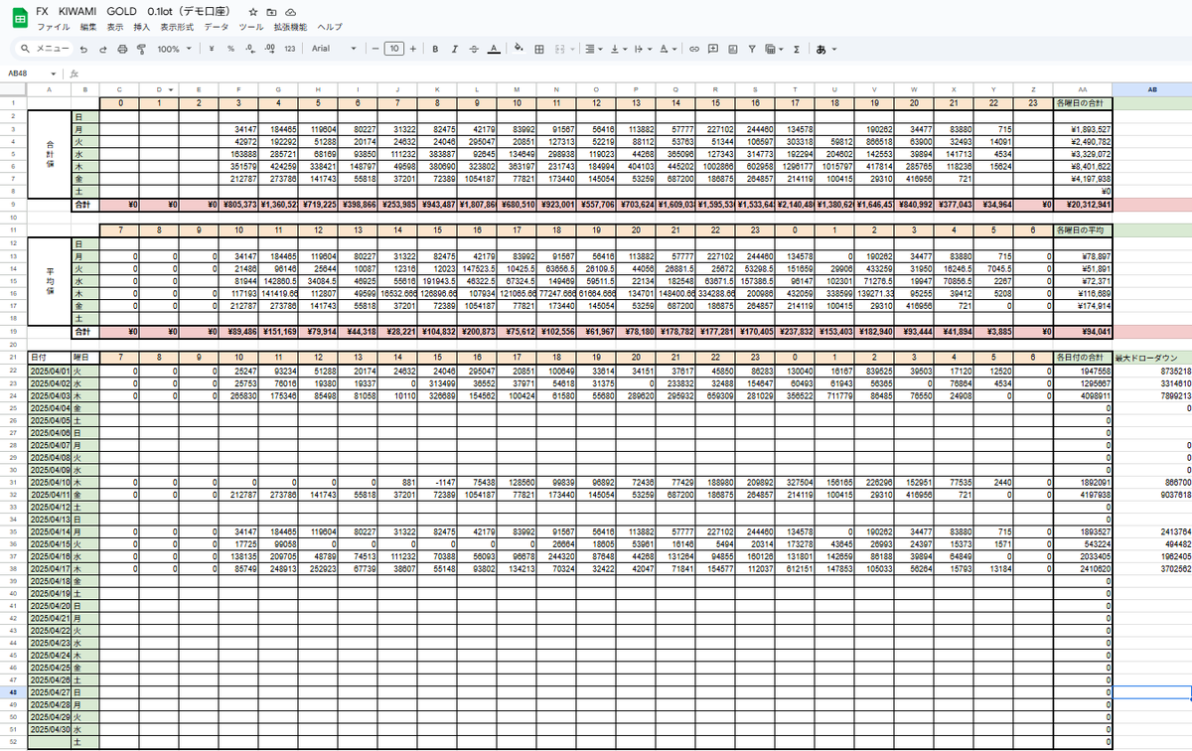Increase font size with plus button

pos(413,48)
